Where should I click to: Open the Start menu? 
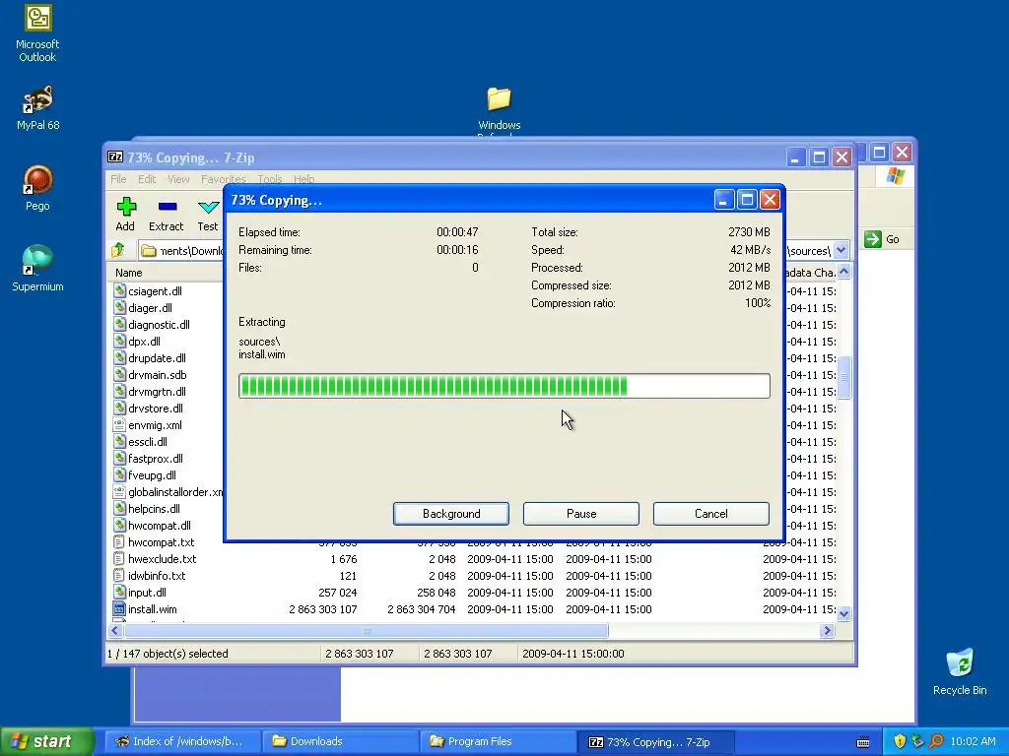47,741
